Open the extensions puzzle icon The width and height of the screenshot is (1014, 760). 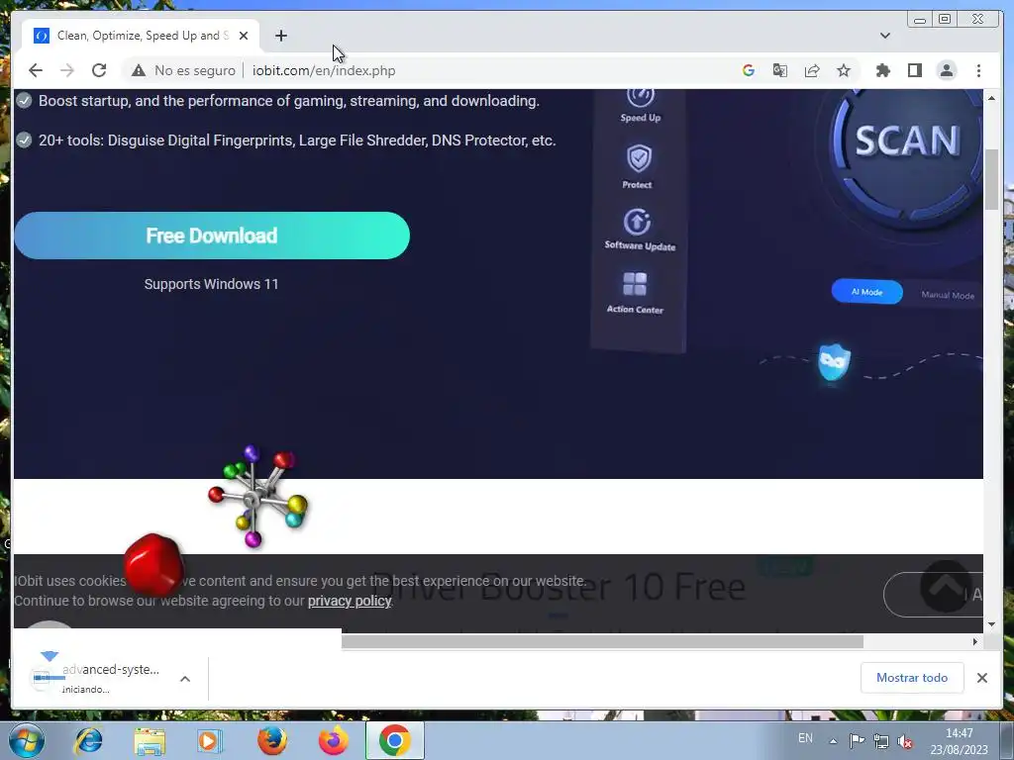(x=882, y=70)
